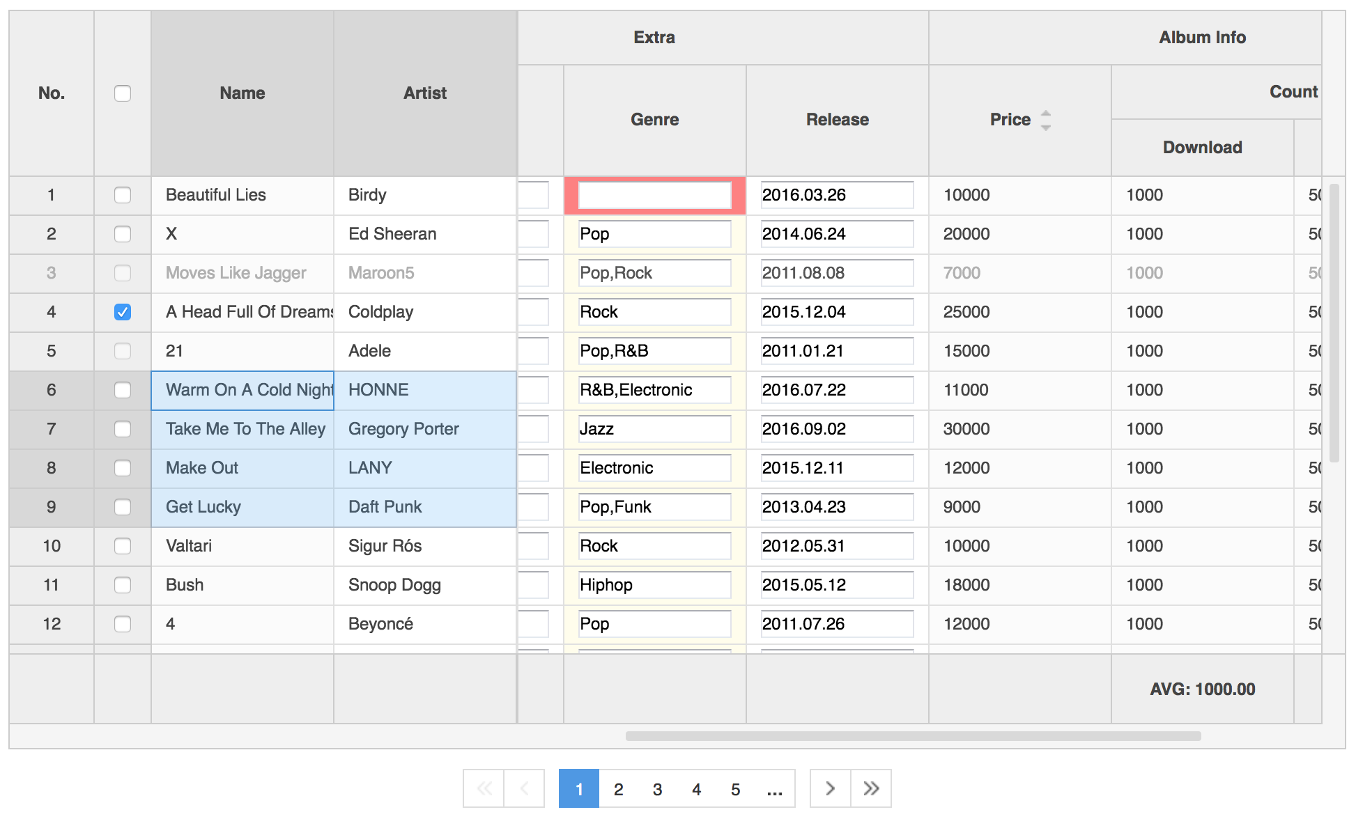Click the vertical scrollbar thumb
This screenshot has width=1356, height=819.
pyautogui.click(x=1334, y=323)
